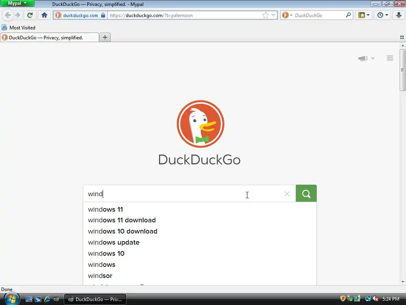Click the magnifier in browser search bar

coord(348,15)
